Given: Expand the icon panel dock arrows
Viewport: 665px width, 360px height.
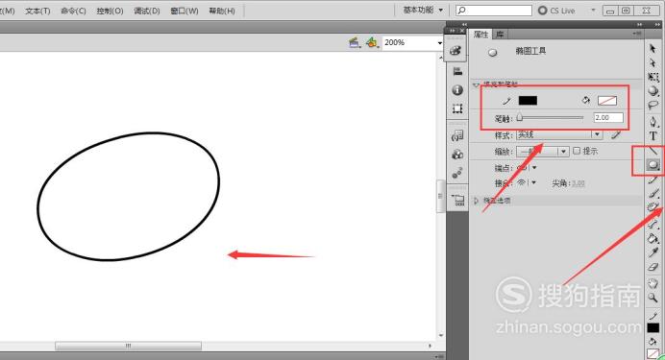Looking at the screenshot, I should 464,25.
